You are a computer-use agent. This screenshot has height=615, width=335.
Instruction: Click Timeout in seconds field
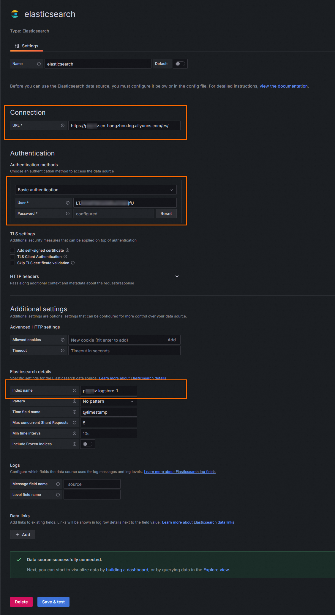click(x=124, y=351)
